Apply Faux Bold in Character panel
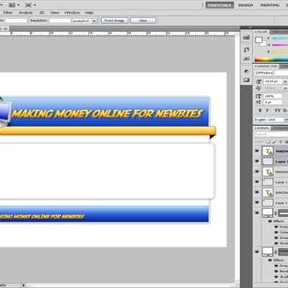 (260, 111)
